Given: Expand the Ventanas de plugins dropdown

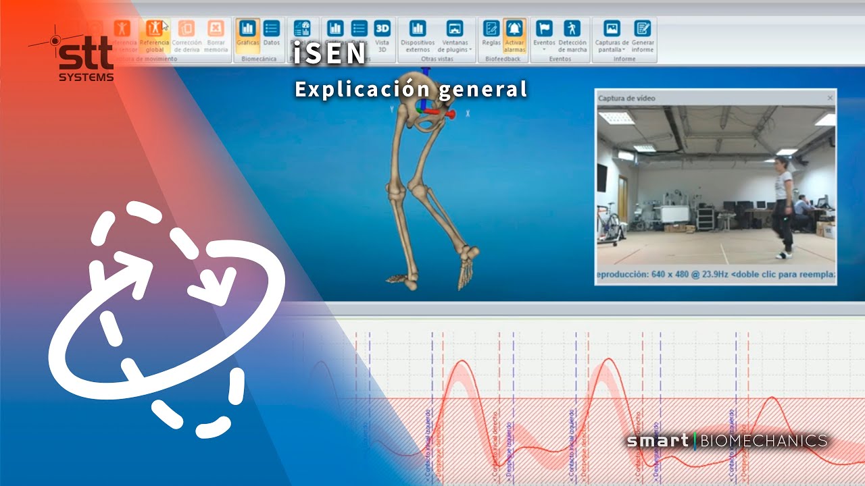Looking at the screenshot, I should point(455,36).
